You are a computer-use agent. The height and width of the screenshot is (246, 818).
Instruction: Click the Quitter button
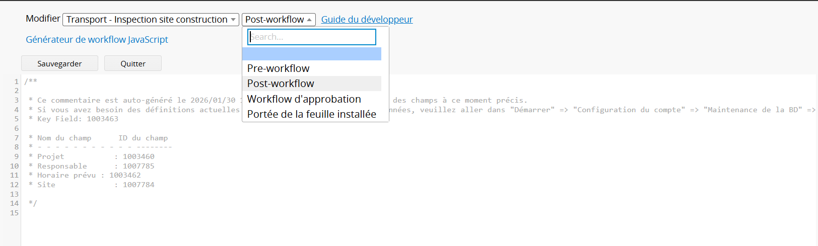click(x=133, y=63)
